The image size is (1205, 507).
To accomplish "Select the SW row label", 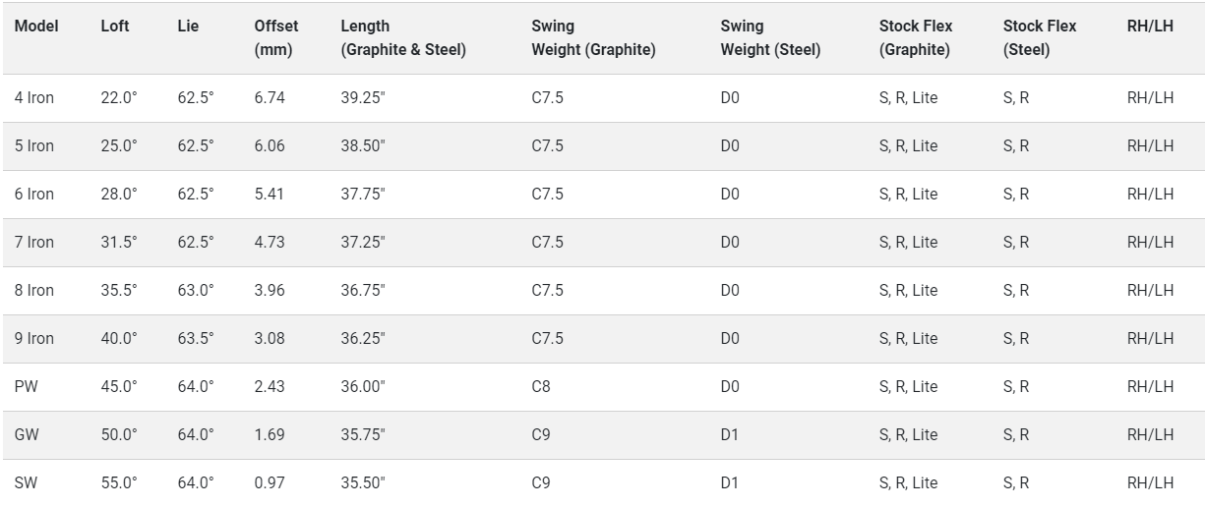I will (27, 482).
